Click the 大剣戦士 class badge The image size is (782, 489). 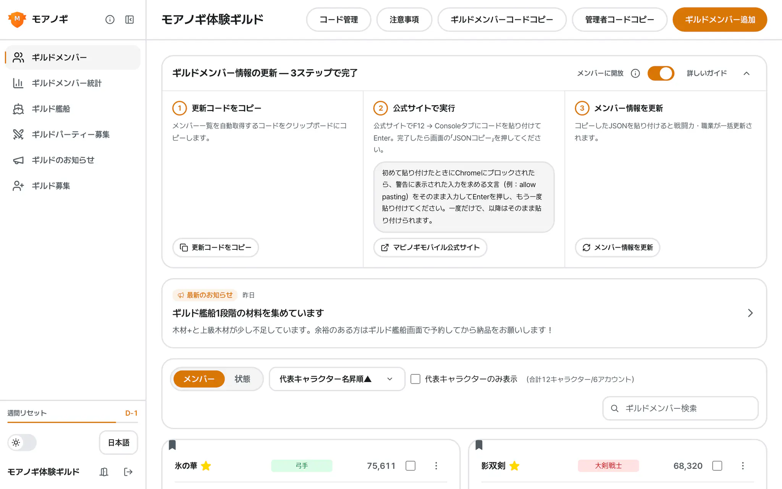click(608, 466)
